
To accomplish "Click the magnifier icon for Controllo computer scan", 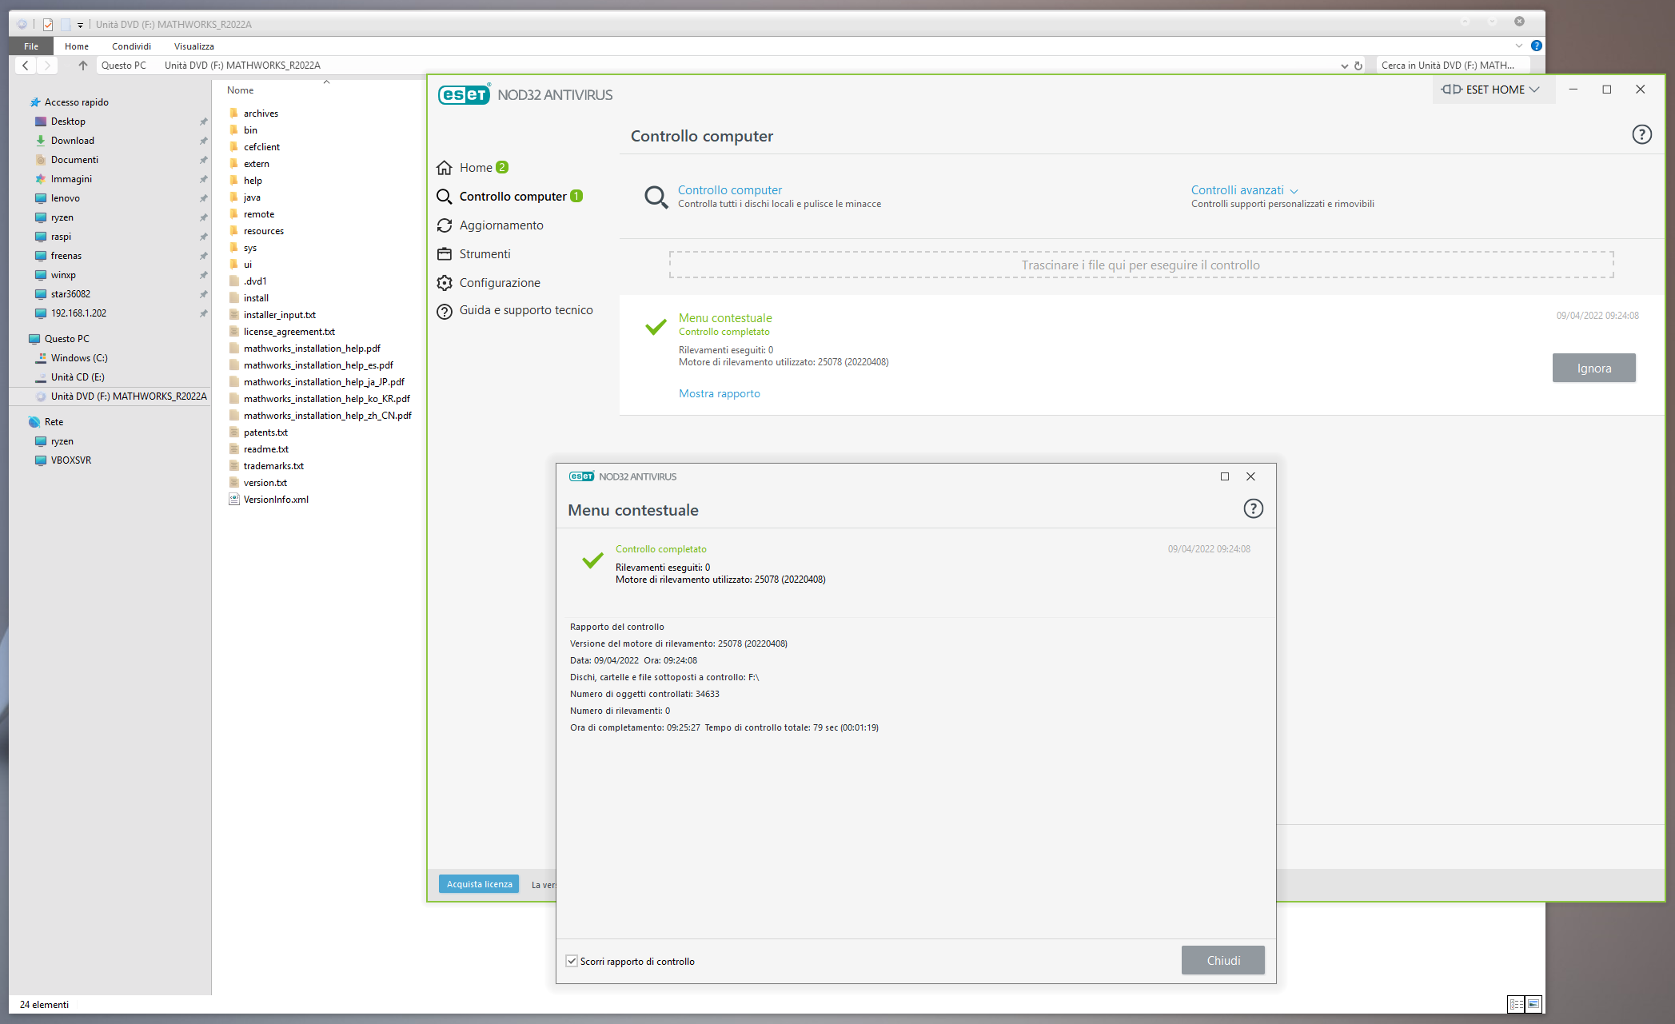I will 656,197.
